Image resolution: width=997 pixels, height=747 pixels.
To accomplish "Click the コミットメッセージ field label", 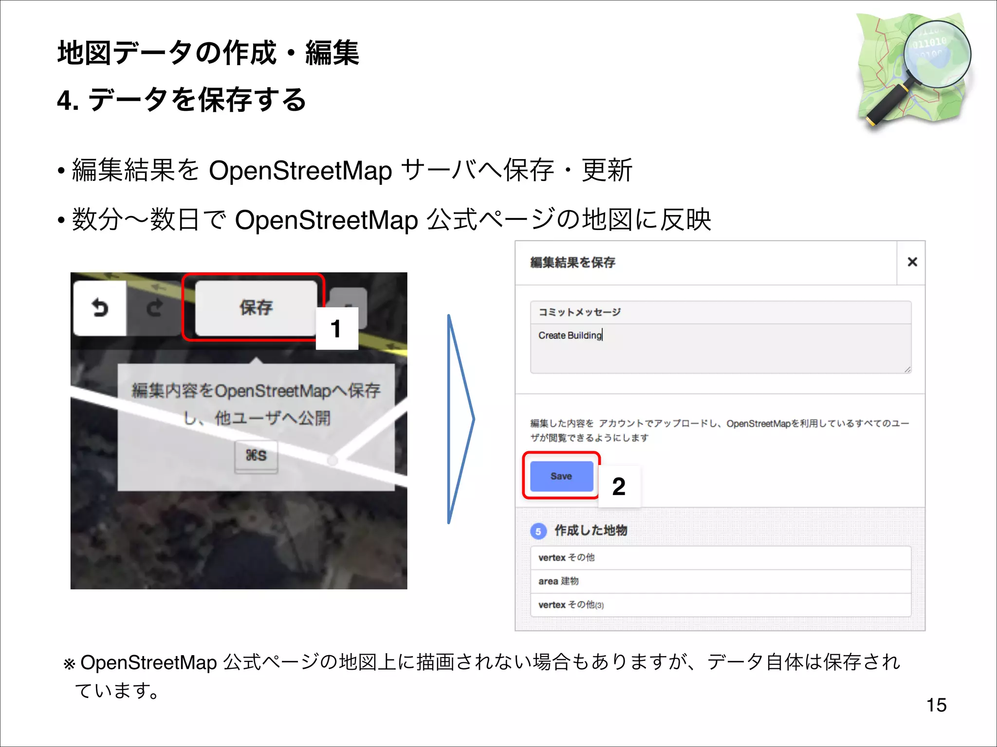I will tap(579, 312).
